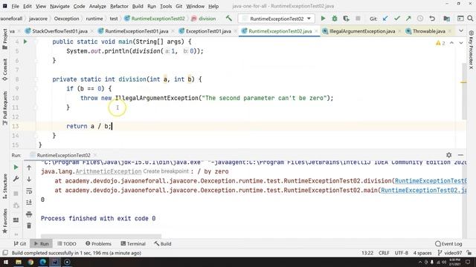Open the TODO tool window
Screen dimensions: 476x267
tap(67, 244)
